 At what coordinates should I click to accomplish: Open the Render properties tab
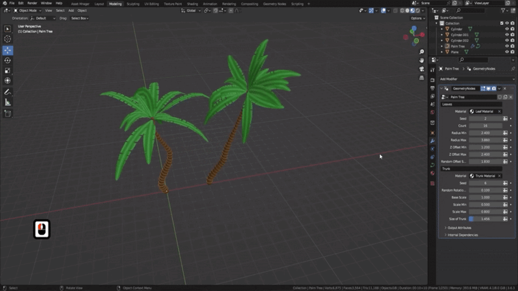pos(432,80)
